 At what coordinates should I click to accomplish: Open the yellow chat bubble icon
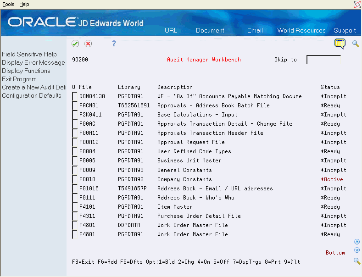(340, 44)
